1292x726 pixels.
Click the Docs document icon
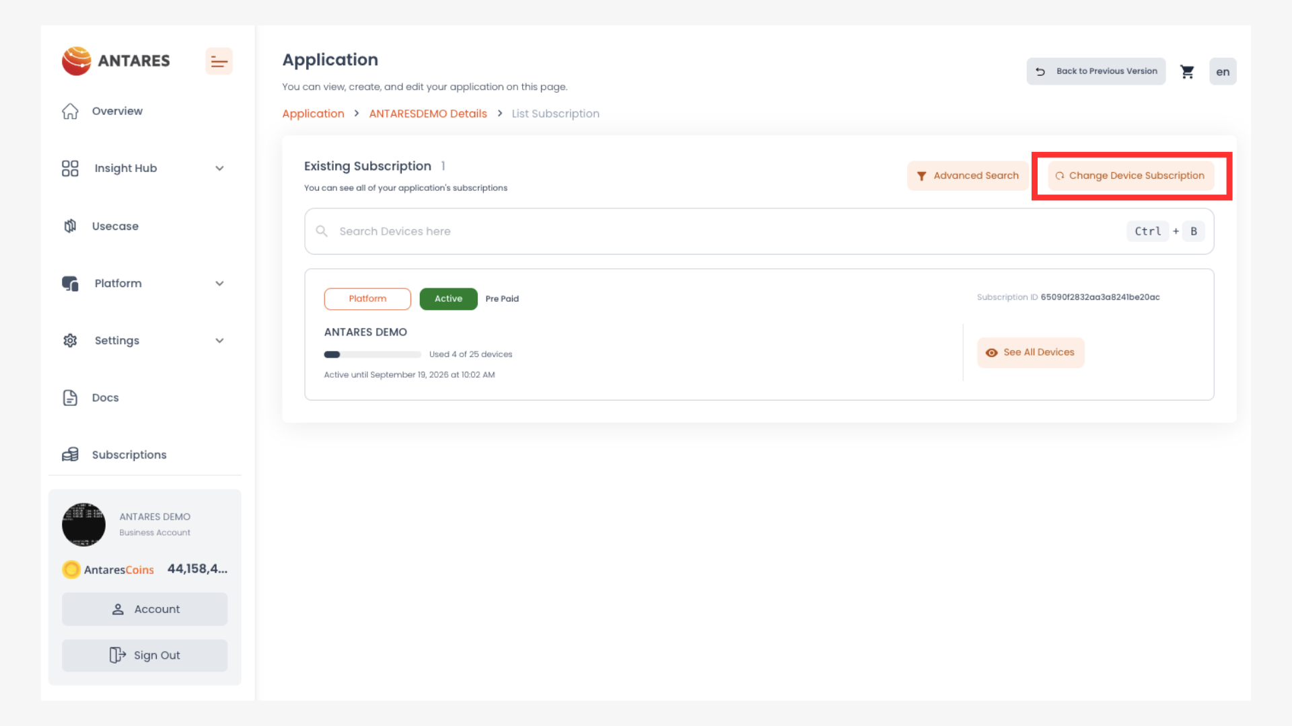[70, 398]
